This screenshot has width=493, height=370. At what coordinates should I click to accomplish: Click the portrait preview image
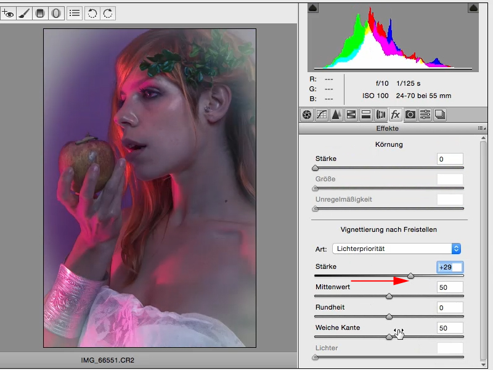pyautogui.click(x=150, y=188)
